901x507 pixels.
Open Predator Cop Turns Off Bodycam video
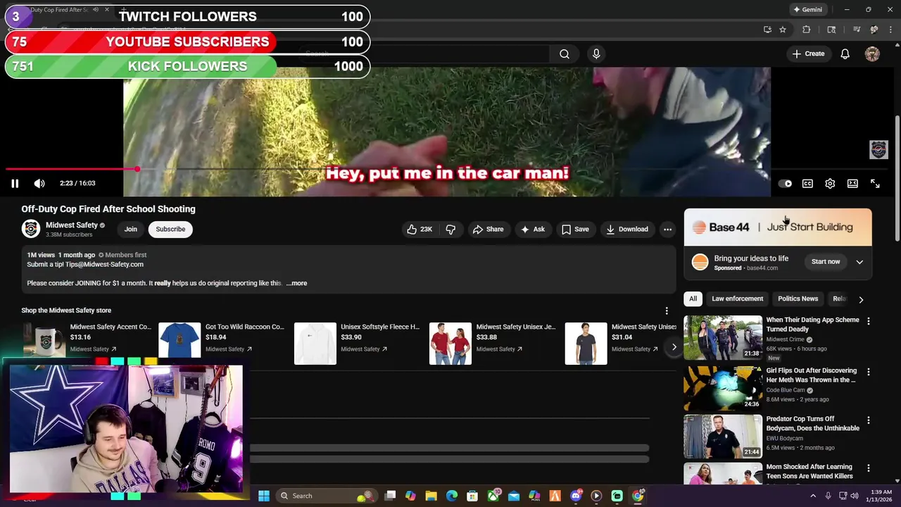(812, 424)
